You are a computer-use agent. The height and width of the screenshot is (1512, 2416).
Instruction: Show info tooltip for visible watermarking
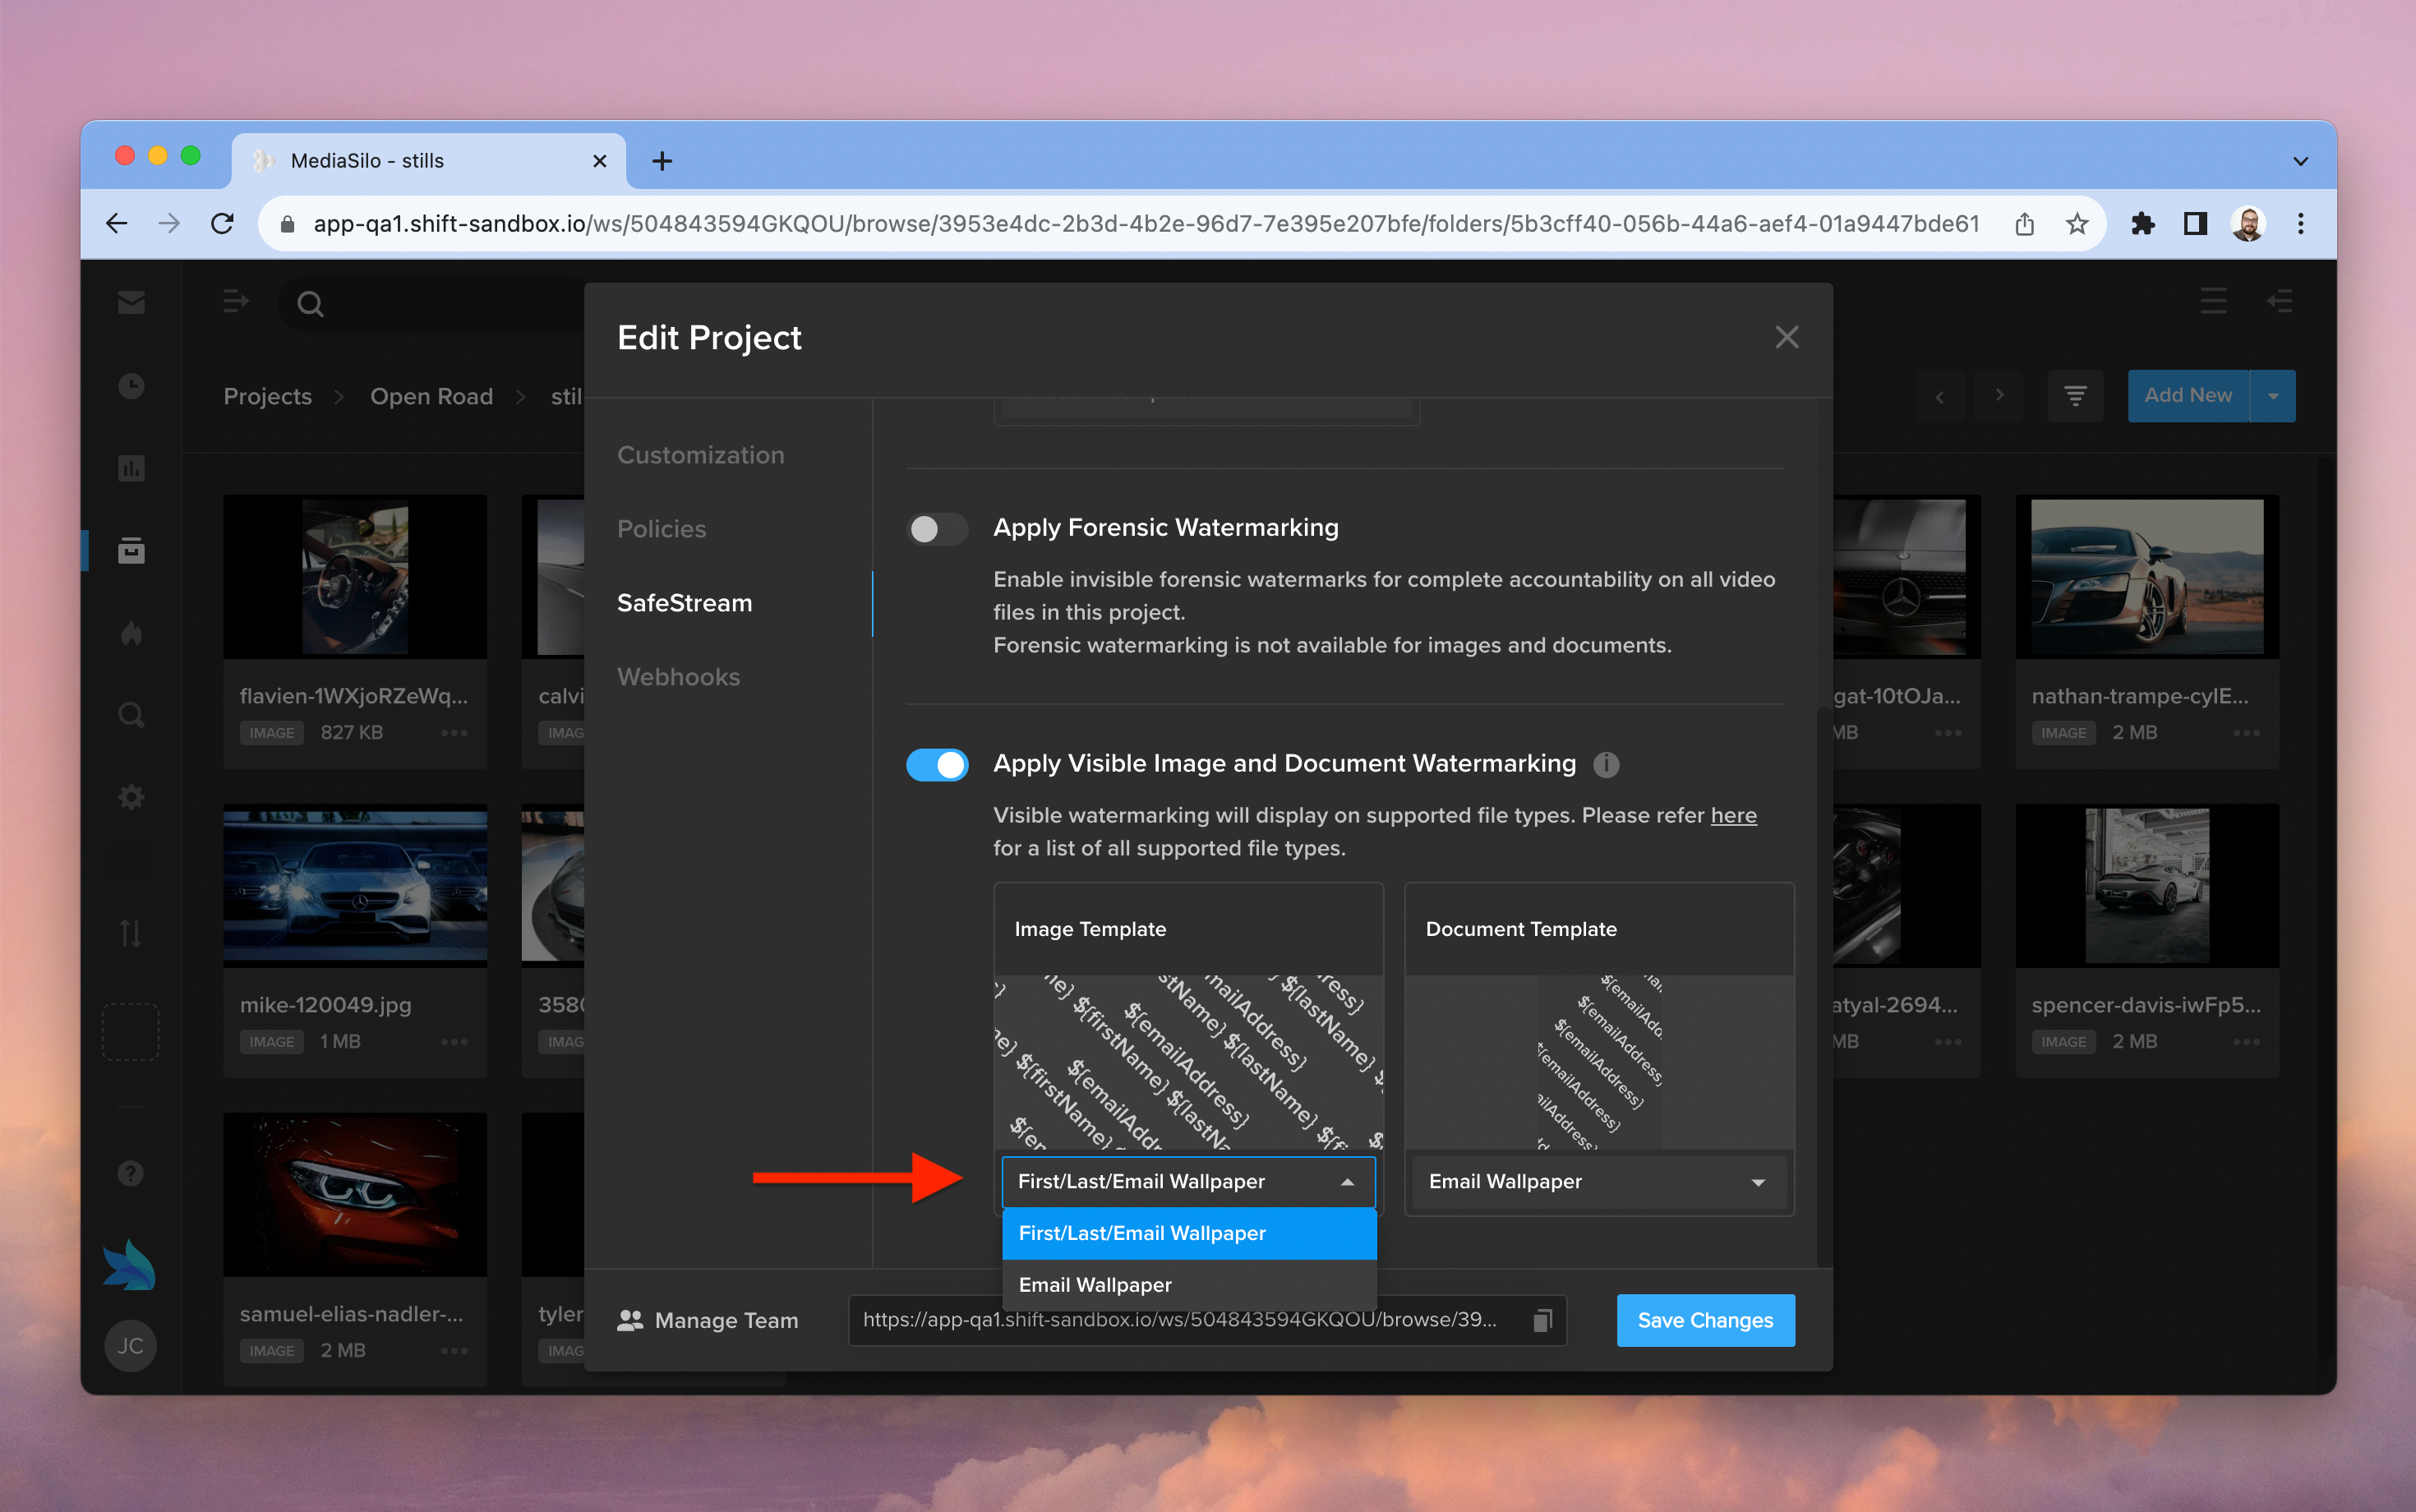tap(1606, 765)
